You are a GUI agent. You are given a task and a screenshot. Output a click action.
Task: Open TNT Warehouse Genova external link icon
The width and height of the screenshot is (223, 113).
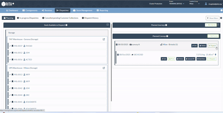tap(104, 39)
